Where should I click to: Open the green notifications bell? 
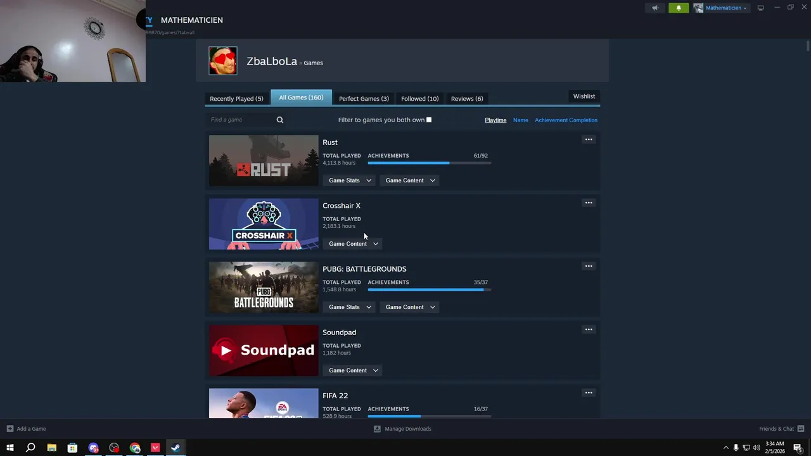click(x=679, y=8)
